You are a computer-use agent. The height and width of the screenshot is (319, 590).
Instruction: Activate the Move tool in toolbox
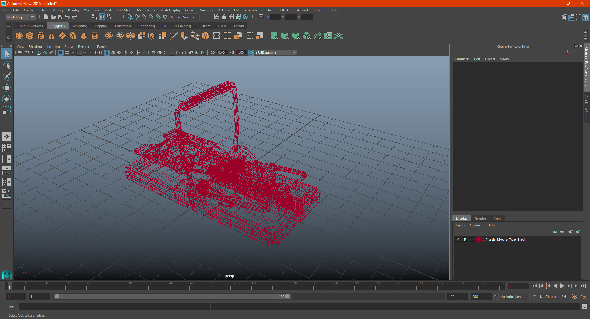pyautogui.click(x=7, y=88)
